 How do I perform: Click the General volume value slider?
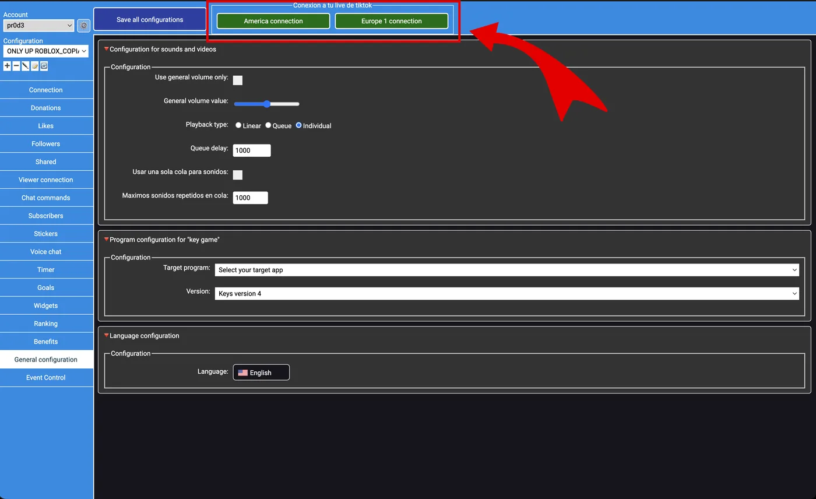coord(266,104)
